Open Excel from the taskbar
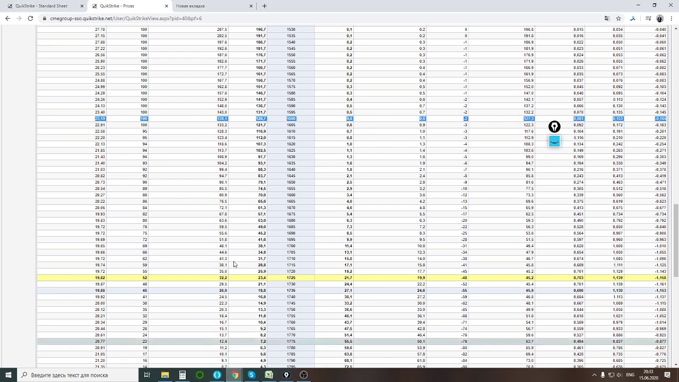 [x=269, y=375]
